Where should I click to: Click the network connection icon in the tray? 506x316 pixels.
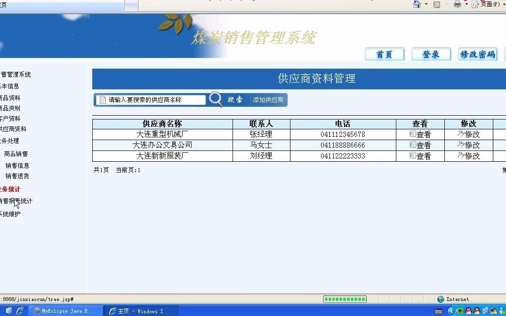point(485,311)
